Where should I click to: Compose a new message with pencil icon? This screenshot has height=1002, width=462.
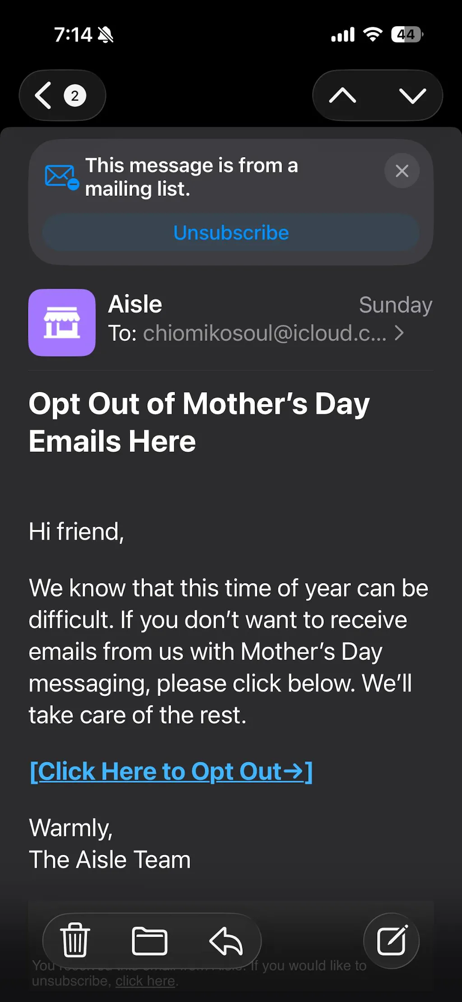[x=391, y=941]
